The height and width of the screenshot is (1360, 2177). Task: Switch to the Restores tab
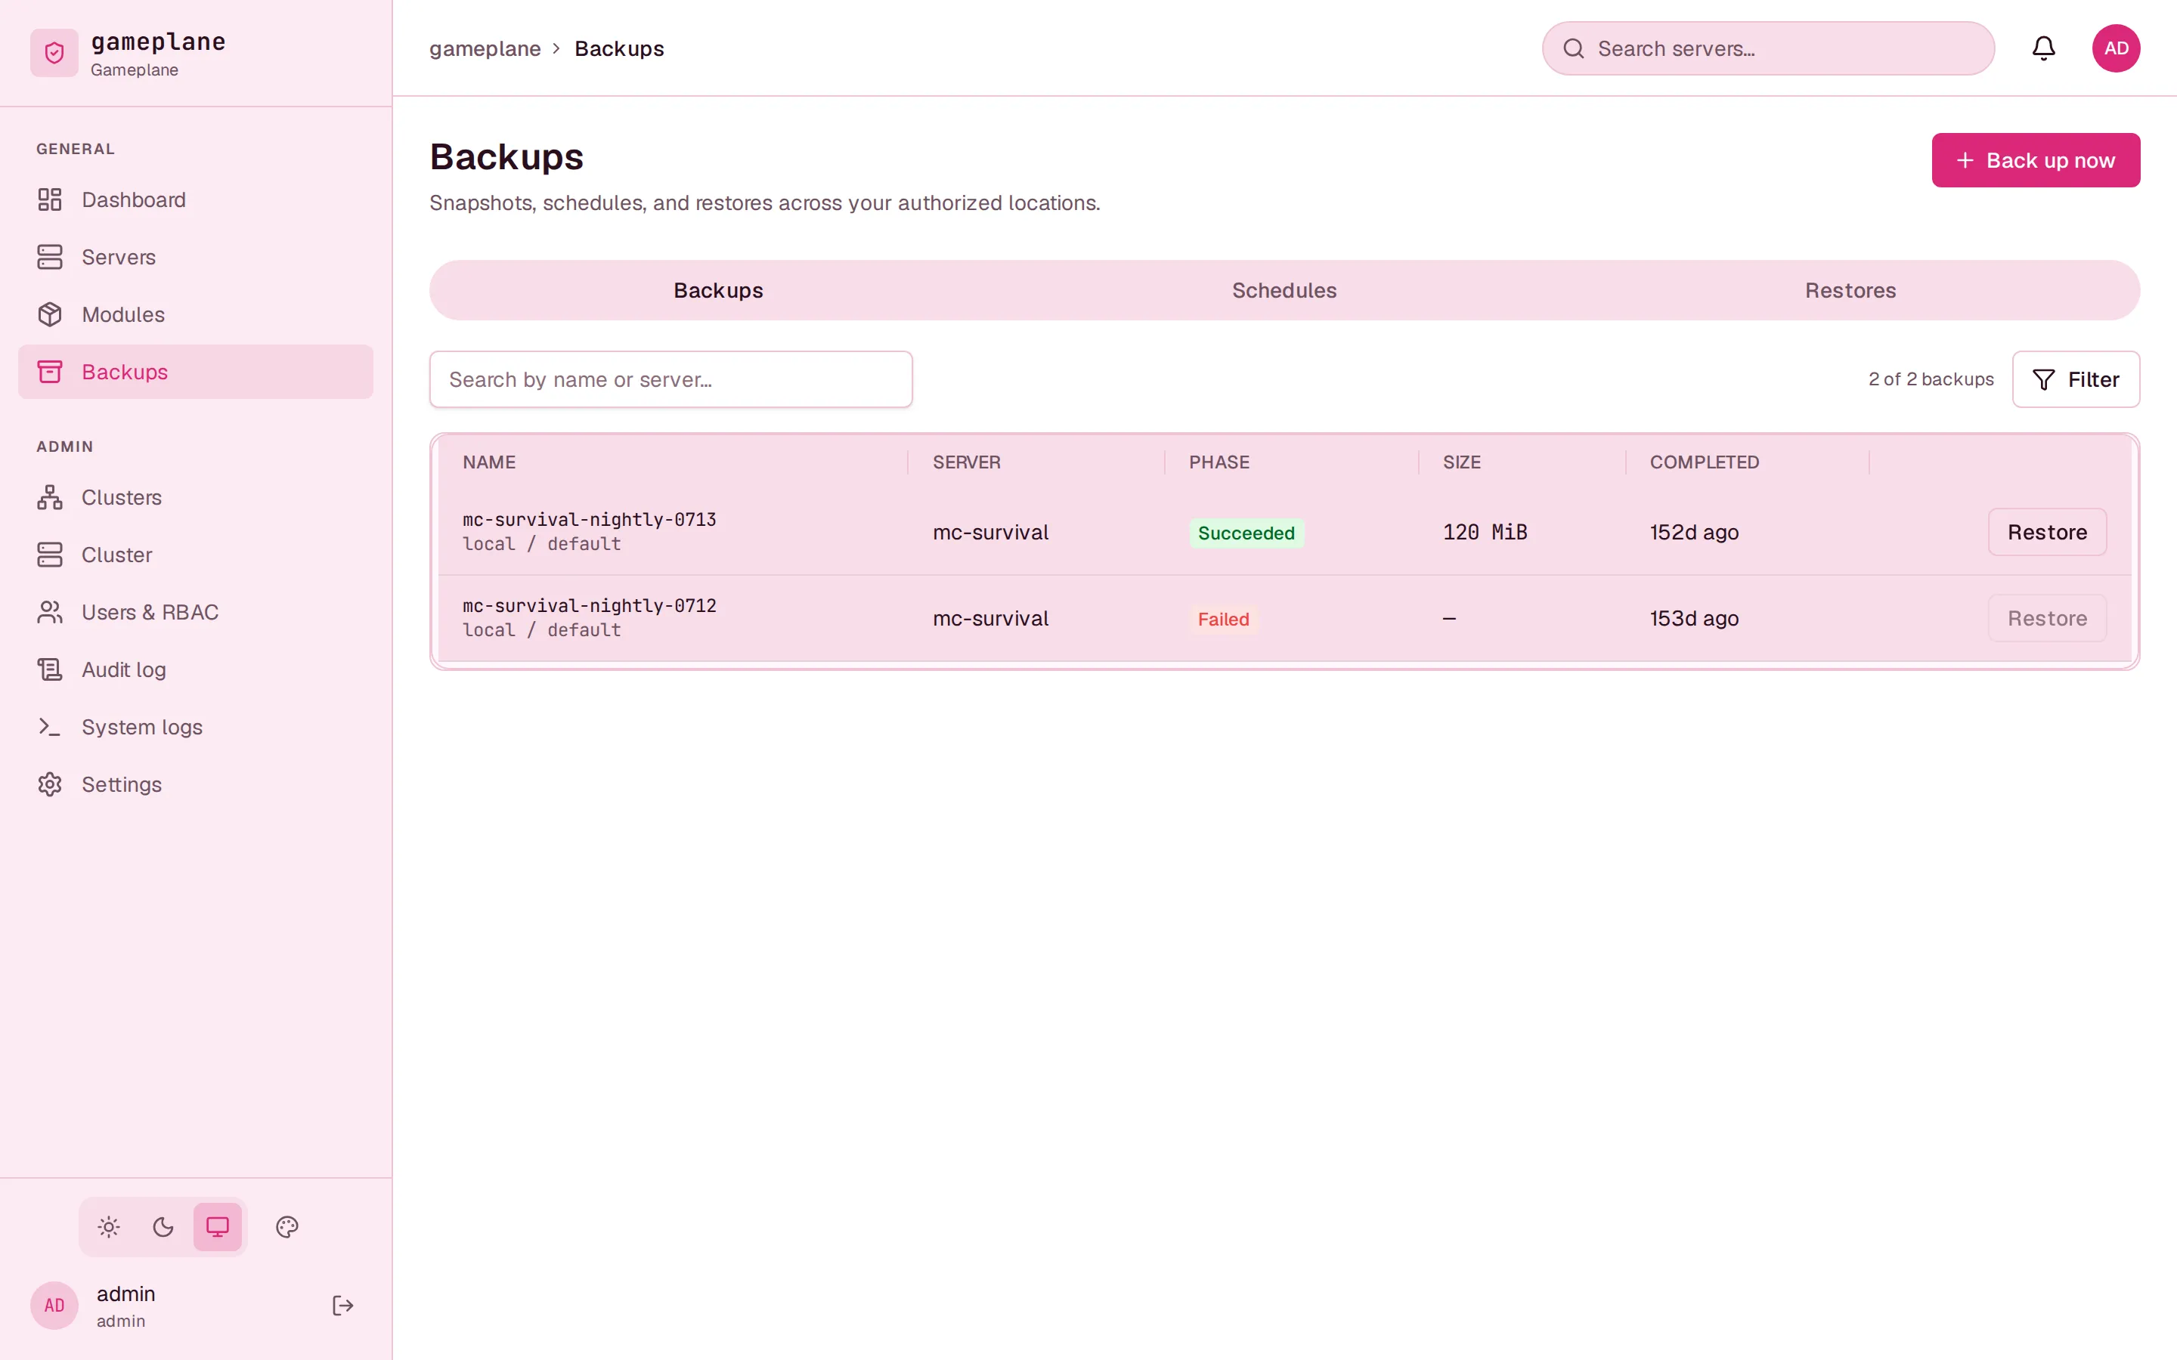[1850, 291]
